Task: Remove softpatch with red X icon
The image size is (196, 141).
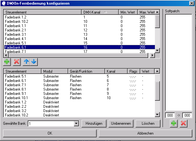Action: pos(183,123)
